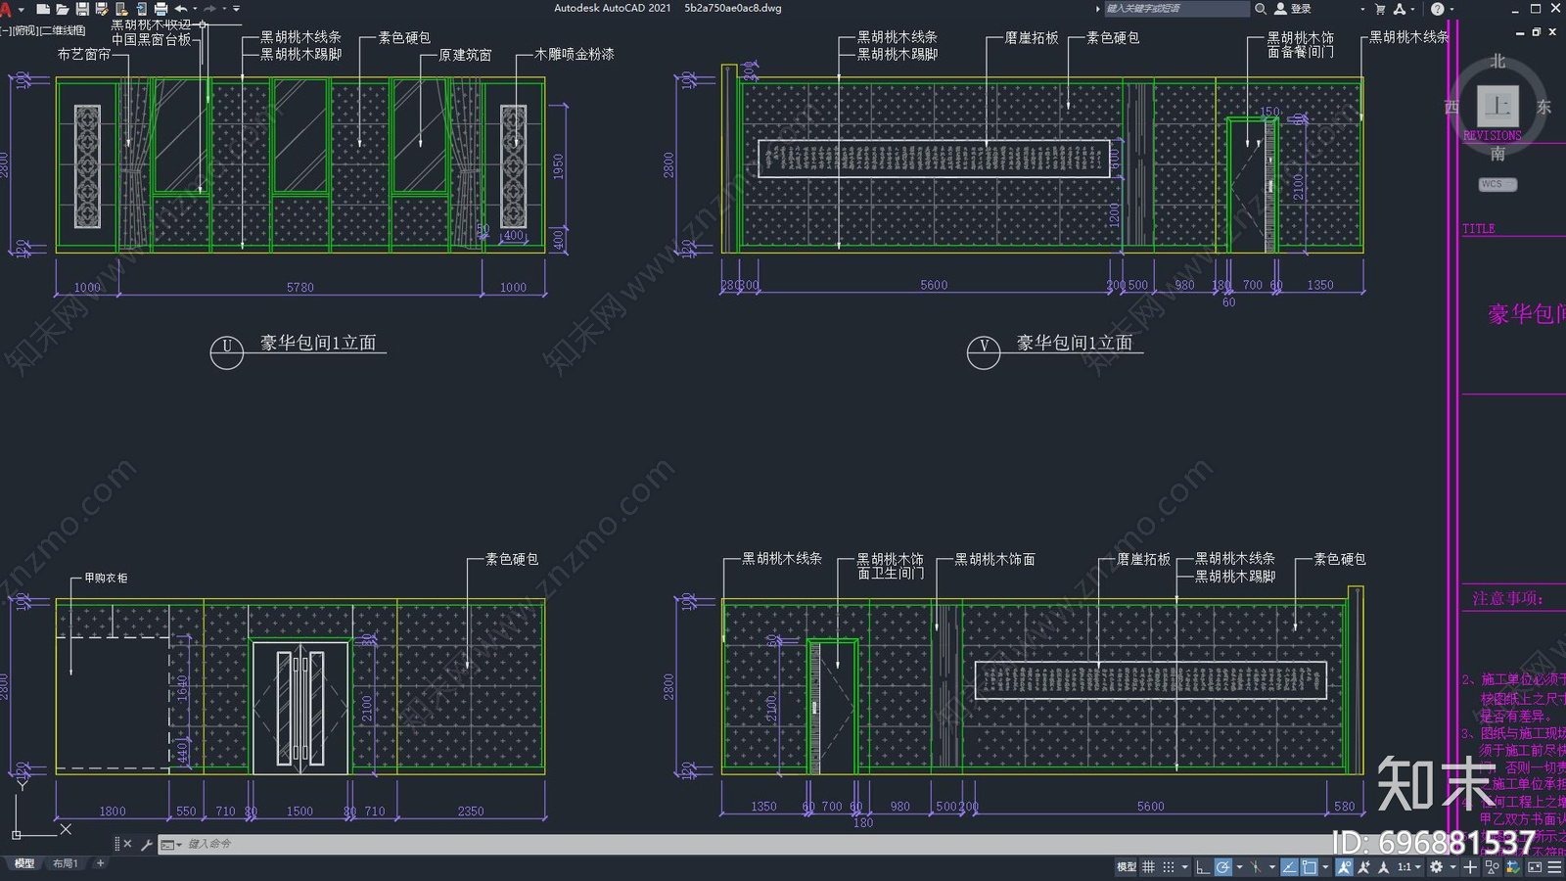Click the ViewCube 北 compass direction
The image size is (1566, 881).
[1497, 61]
